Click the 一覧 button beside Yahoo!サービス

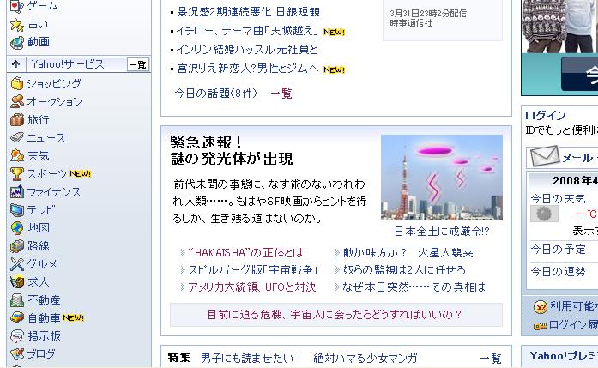(138, 64)
